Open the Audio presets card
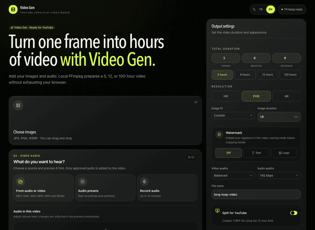 point(105,188)
